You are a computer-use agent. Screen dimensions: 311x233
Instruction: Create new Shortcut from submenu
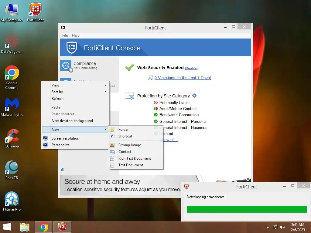pos(136,136)
